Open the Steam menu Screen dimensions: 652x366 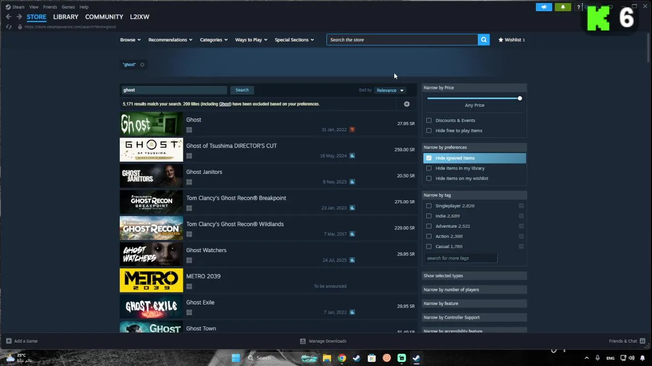point(18,7)
